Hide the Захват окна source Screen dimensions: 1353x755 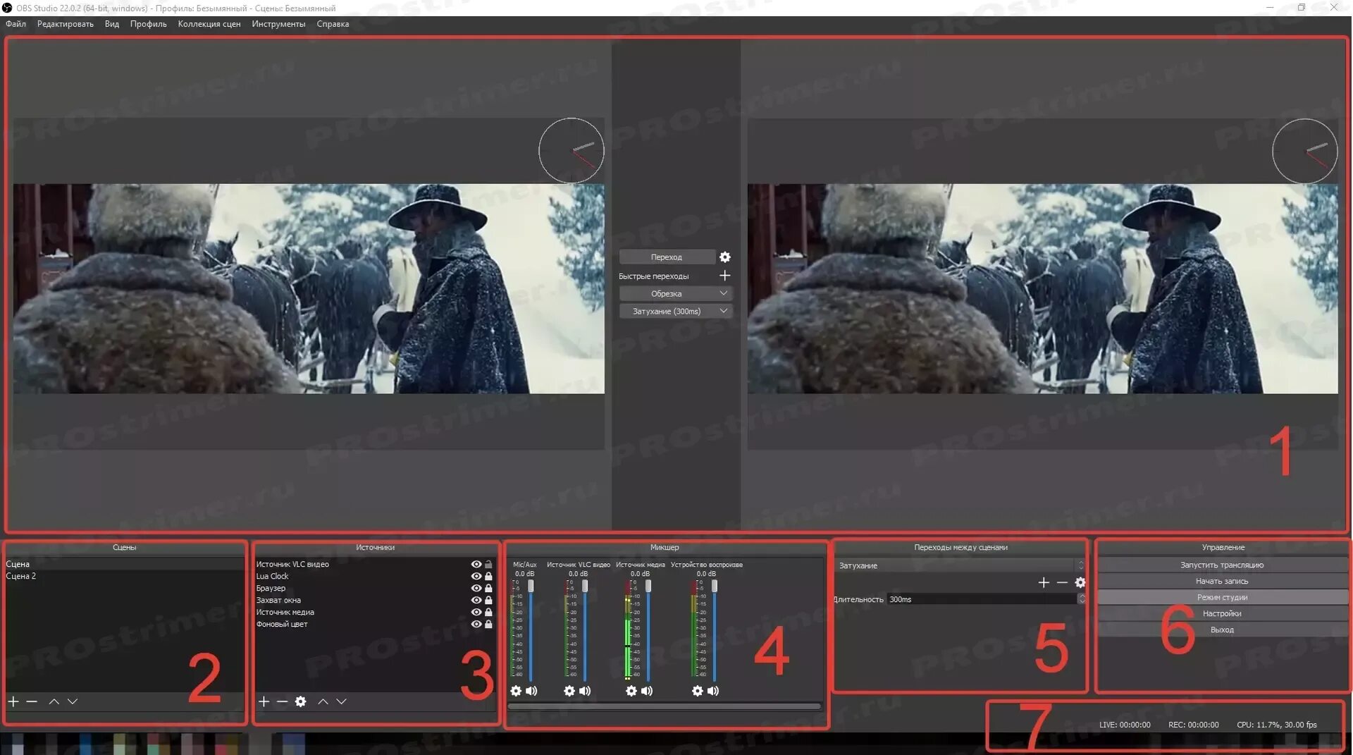pos(476,601)
